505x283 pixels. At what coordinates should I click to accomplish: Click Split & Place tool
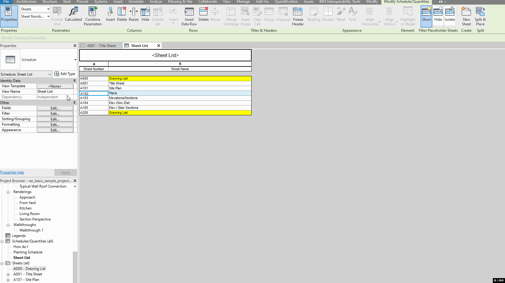(x=480, y=16)
